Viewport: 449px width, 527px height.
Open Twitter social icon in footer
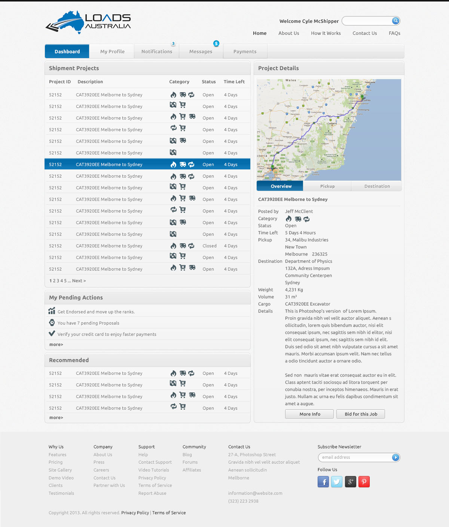pos(337,482)
